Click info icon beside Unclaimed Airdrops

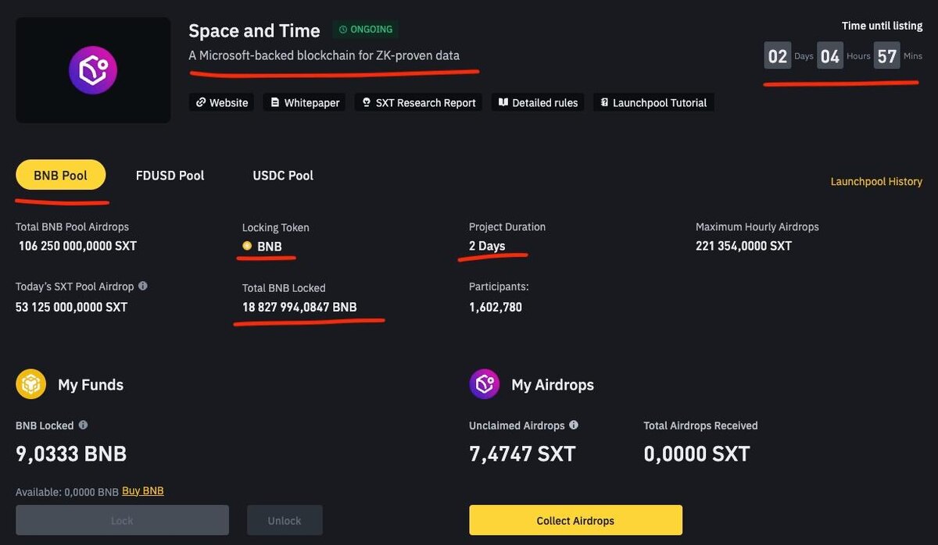pos(574,426)
